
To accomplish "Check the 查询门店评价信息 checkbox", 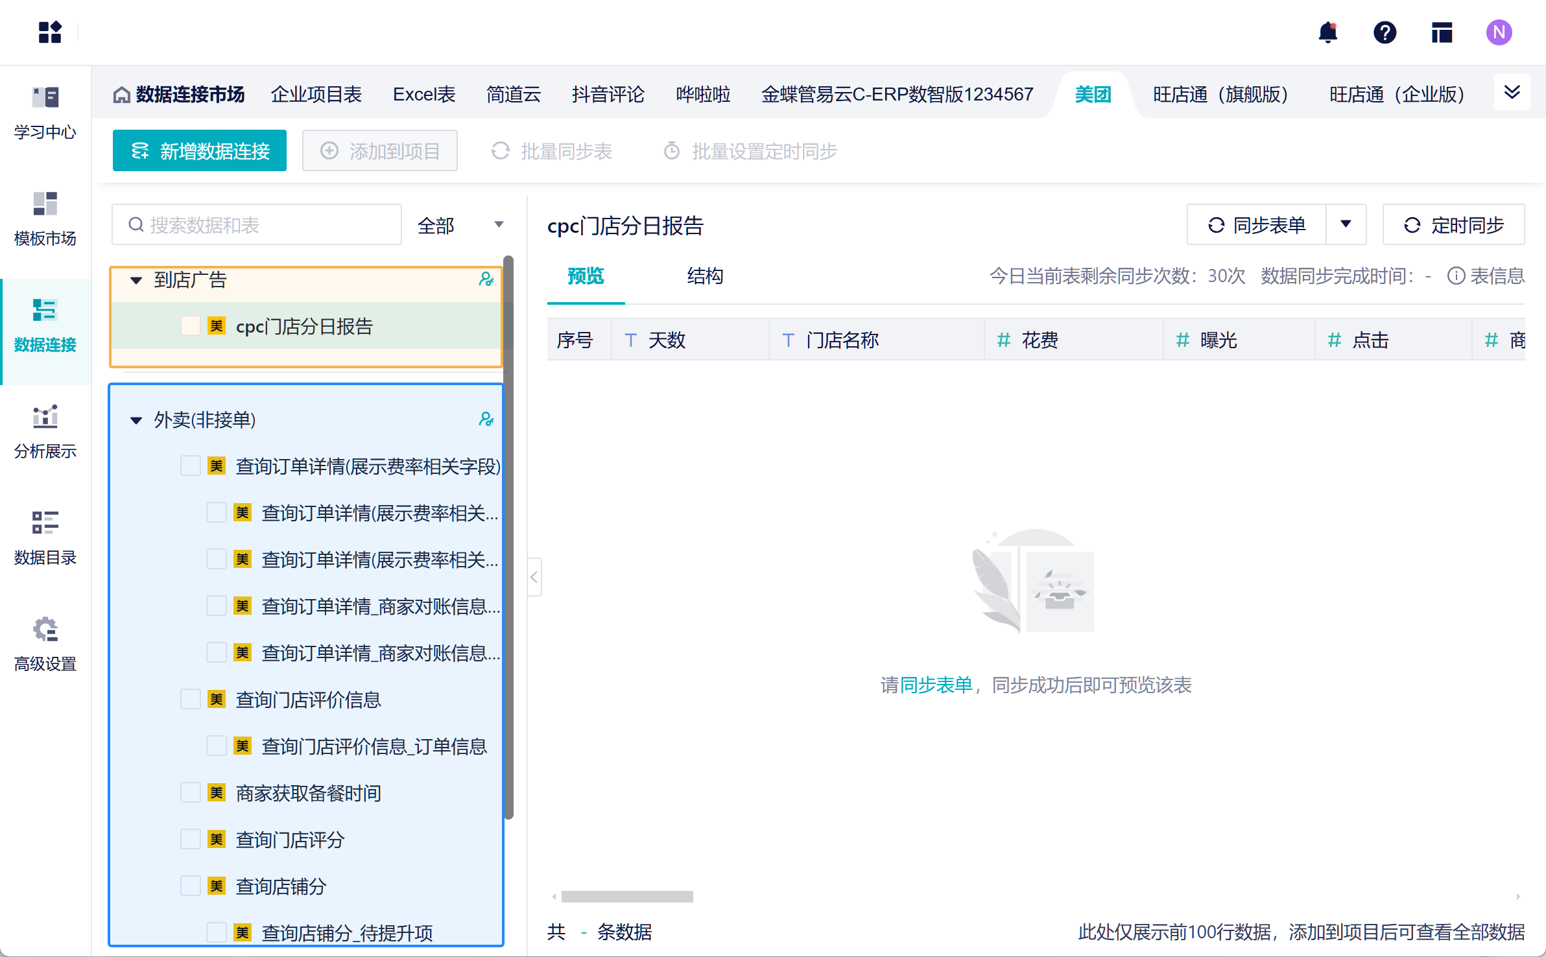I will point(190,700).
